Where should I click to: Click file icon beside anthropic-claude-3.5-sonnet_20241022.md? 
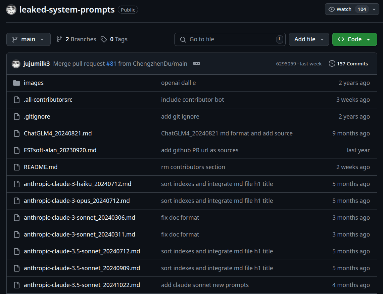point(17,285)
